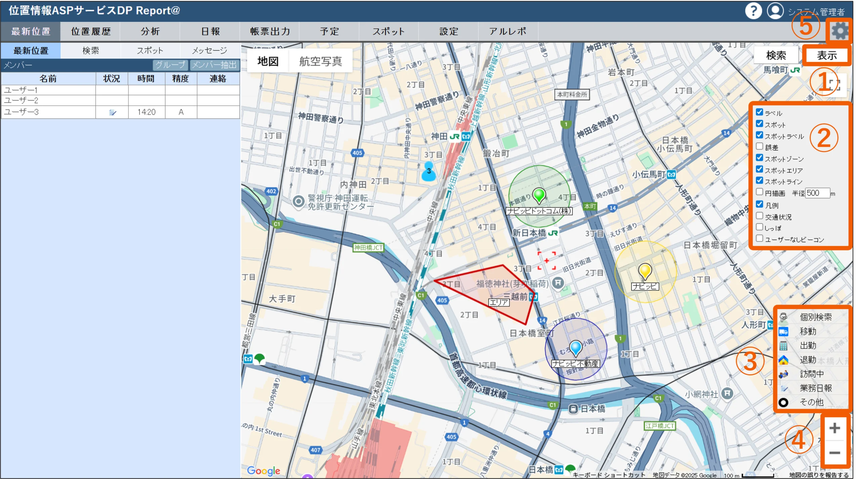Click the red crosshair map center marker
This screenshot has width=860, height=479.
(x=546, y=261)
